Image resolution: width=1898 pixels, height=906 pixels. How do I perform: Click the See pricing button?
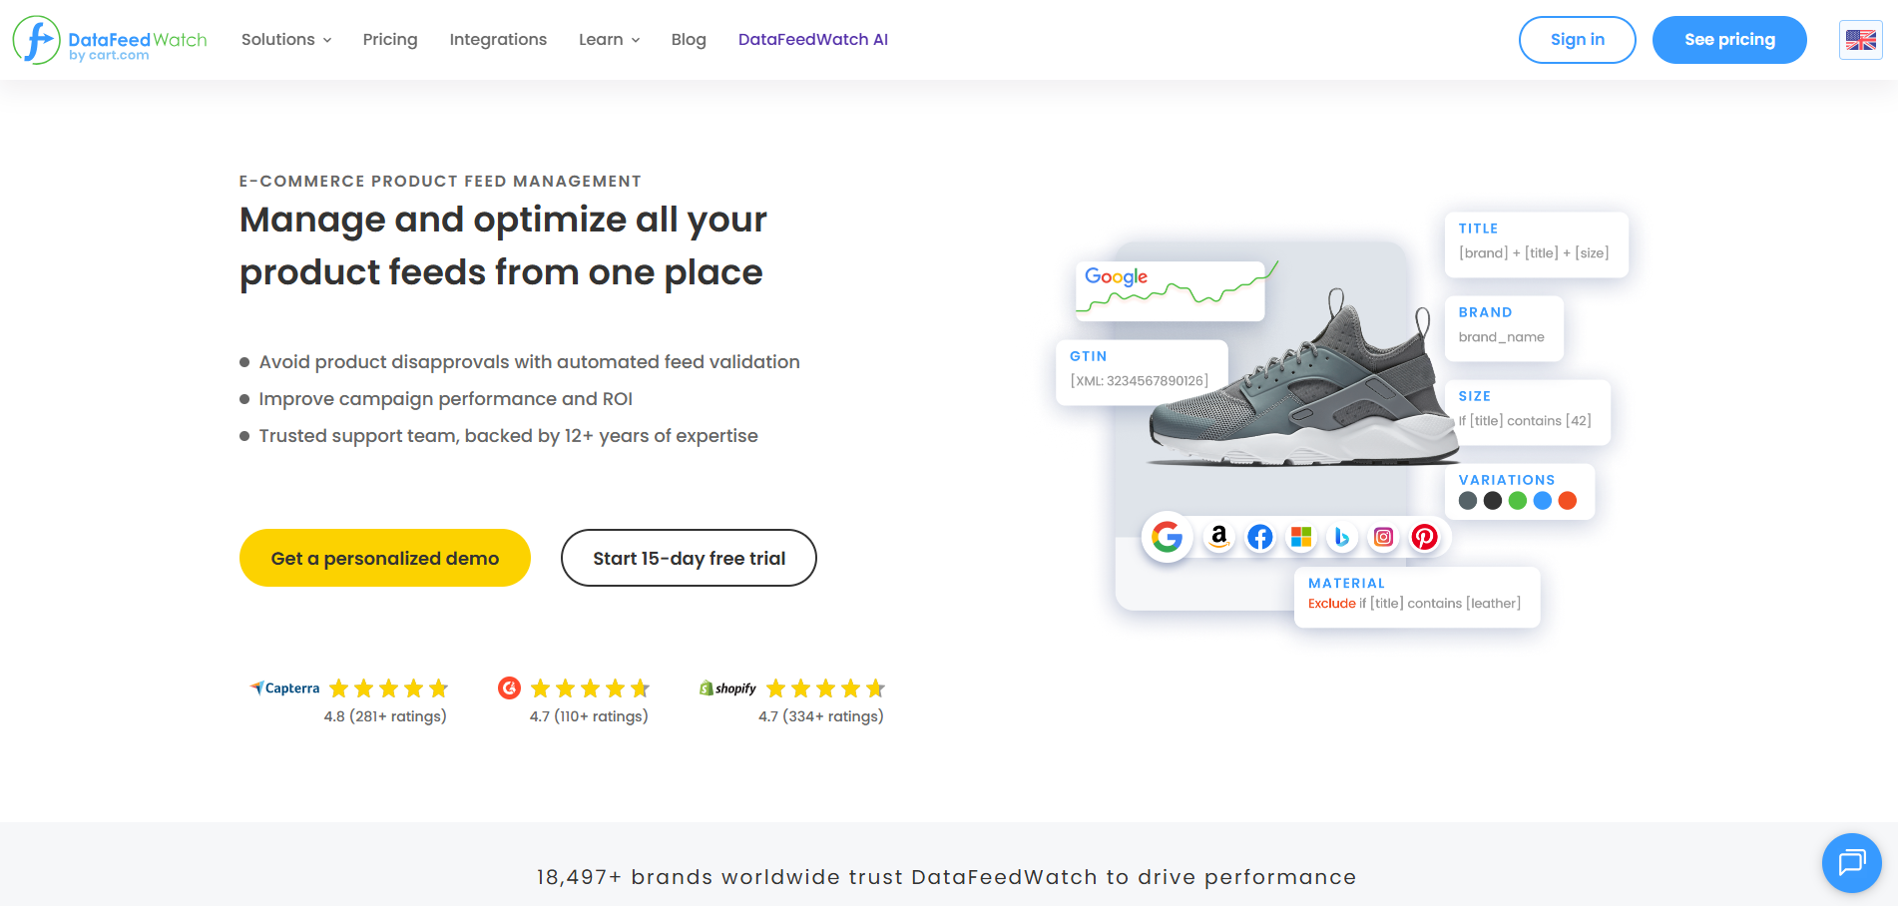pos(1729,40)
